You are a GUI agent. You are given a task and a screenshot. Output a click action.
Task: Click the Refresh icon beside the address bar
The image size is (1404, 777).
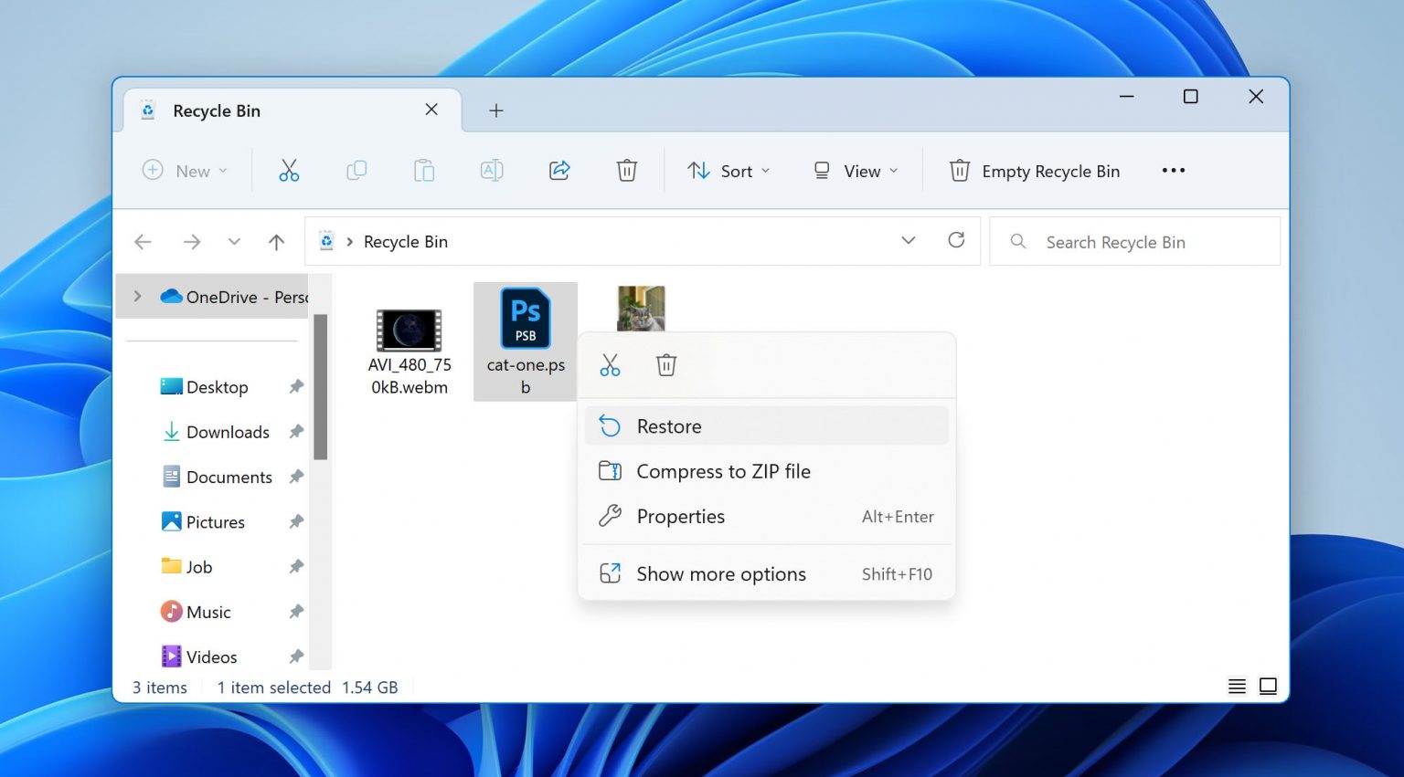956,240
